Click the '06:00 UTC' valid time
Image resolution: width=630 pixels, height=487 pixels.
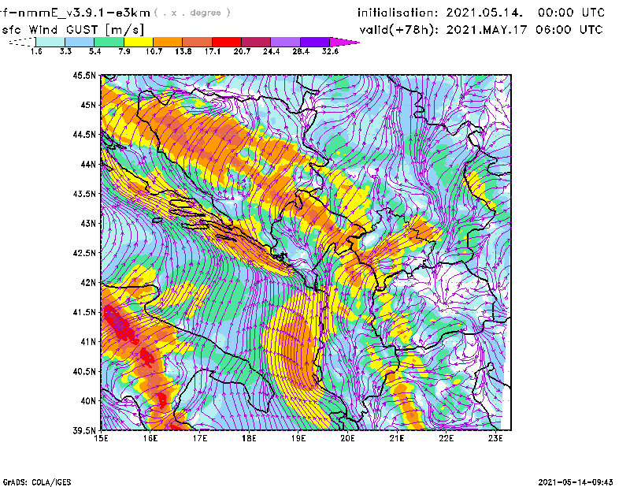569,30
